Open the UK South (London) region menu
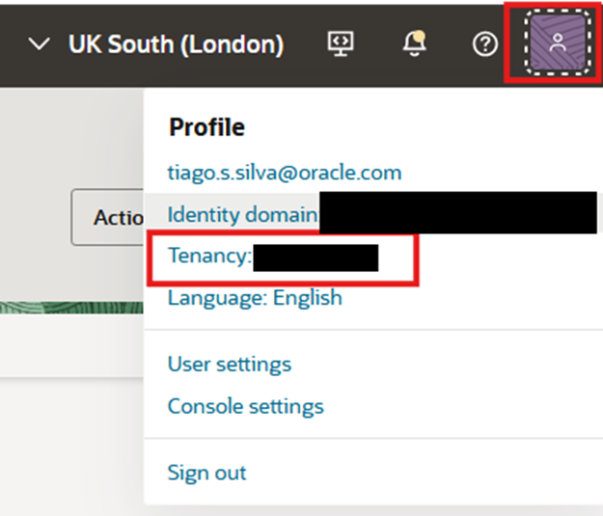 176,44
